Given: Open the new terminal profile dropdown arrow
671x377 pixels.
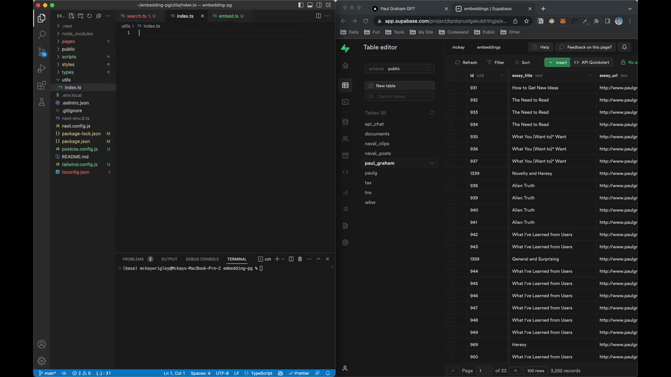Looking at the screenshot, I should (x=283, y=259).
